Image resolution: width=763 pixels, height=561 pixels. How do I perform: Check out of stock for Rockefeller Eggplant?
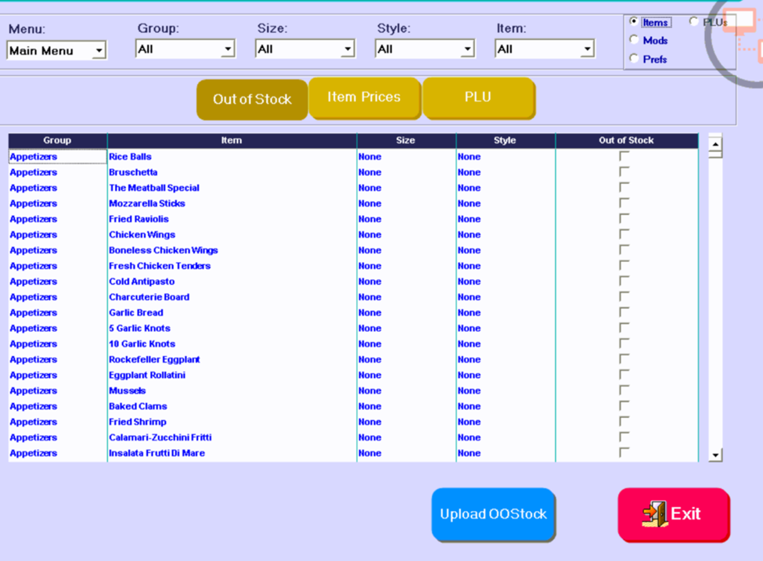[x=624, y=358]
